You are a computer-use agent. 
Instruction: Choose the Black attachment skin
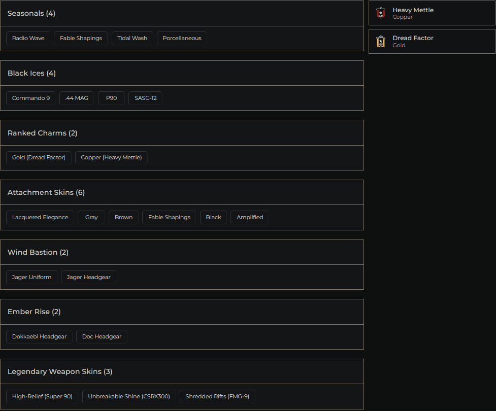click(x=213, y=217)
